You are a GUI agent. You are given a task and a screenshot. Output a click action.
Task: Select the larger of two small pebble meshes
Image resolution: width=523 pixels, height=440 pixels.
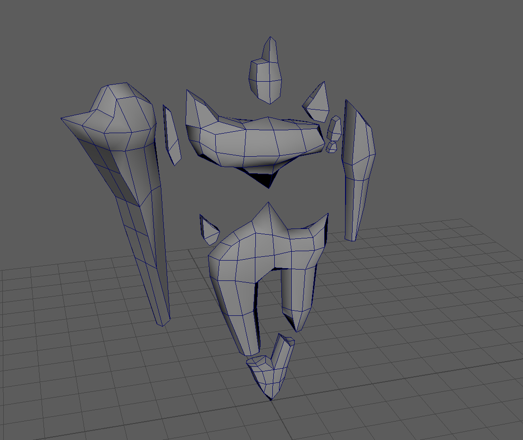click(x=334, y=128)
